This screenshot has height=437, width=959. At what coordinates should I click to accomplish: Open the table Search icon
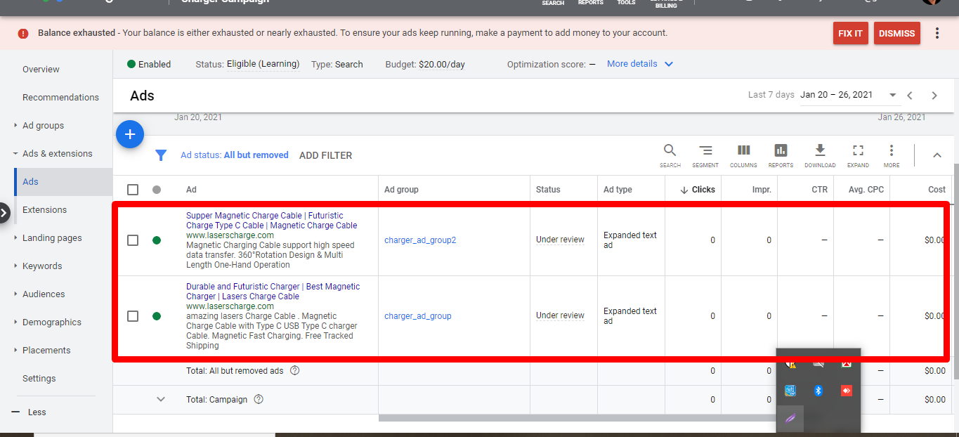(670, 155)
